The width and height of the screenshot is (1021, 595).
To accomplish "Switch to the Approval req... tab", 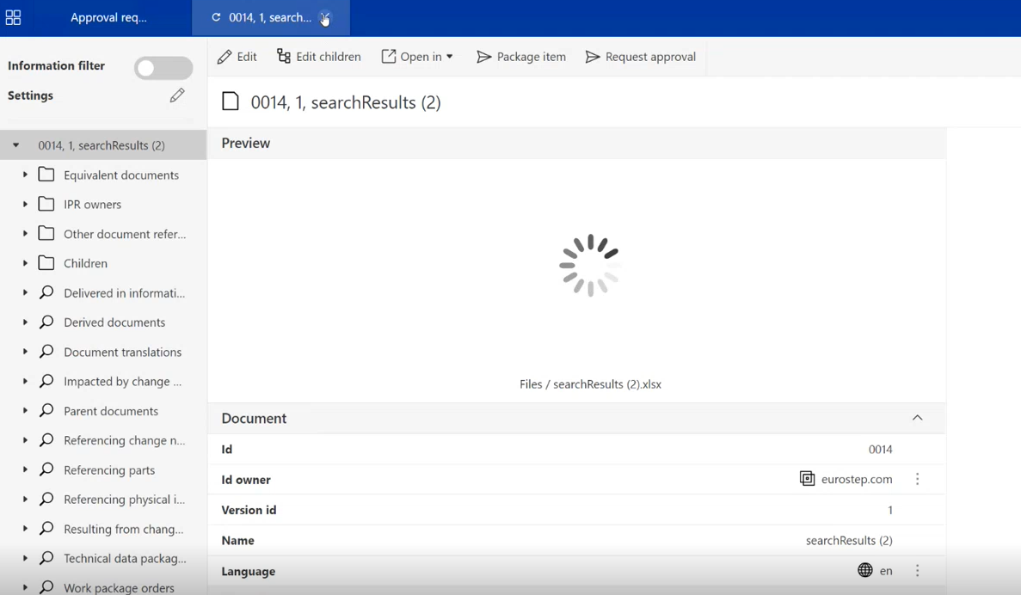I will (x=108, y=17).
